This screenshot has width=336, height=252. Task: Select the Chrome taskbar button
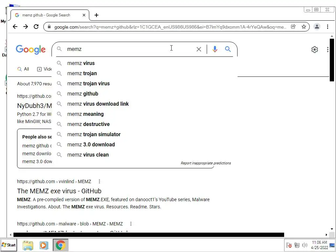61,245
